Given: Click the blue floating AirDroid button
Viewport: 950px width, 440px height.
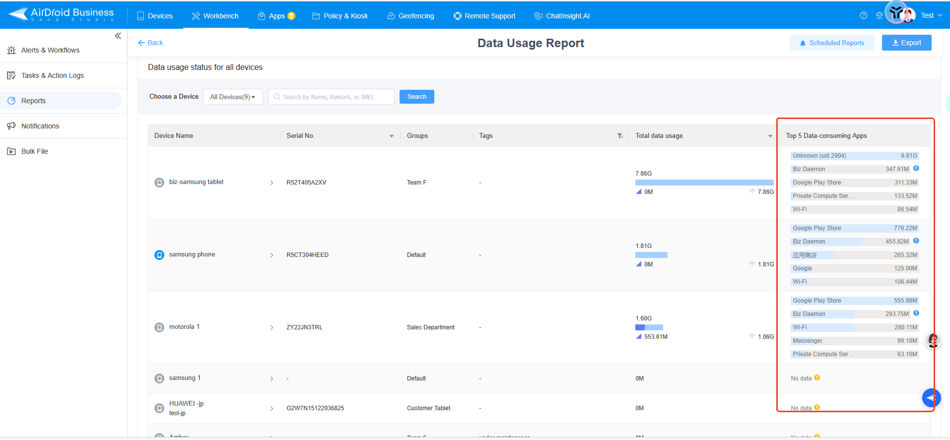Looking at the screenshot, I should [x=932, y=398].
